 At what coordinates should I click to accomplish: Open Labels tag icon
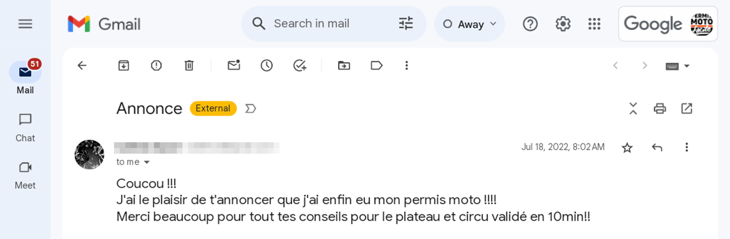coord(376,65)
